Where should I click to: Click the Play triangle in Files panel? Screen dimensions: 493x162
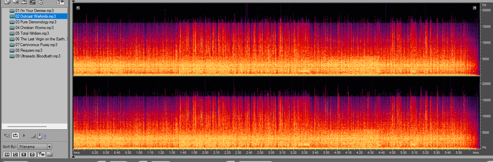24,136
